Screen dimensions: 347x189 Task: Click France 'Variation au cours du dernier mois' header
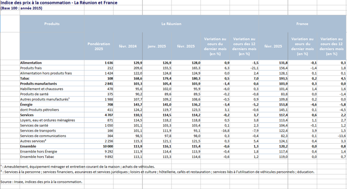pos(302,46)
